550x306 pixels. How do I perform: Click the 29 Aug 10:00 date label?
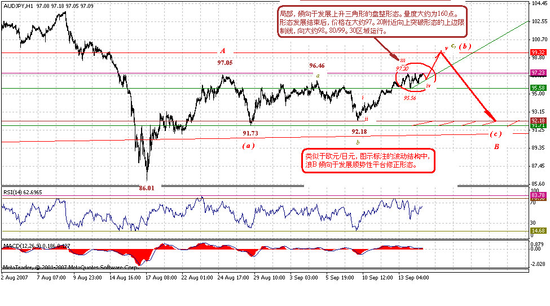(270, 278)
